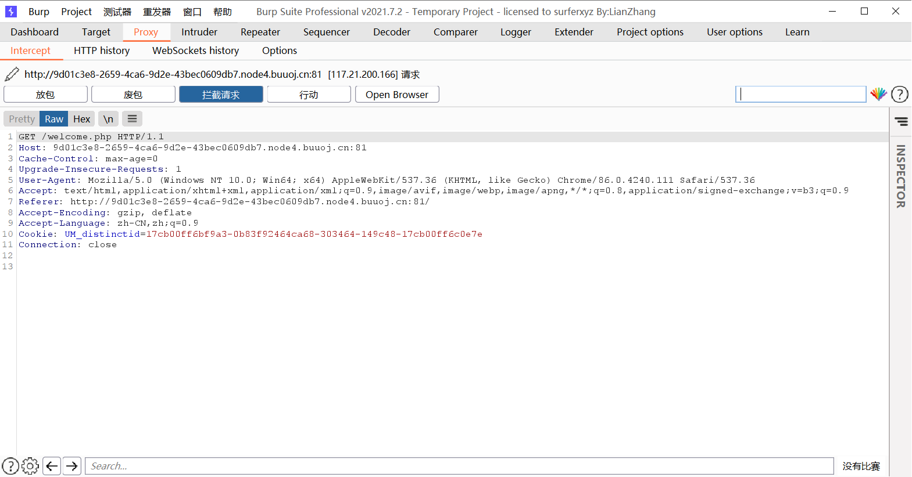Viewport: 912px width, 477px height.
Task: Switch to the Target tab
Action: [96, 32]
